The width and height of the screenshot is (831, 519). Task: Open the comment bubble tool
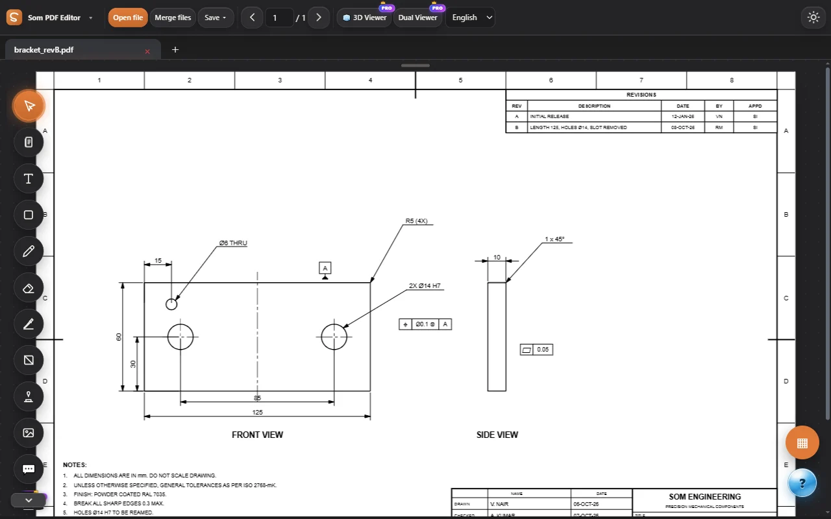pyautogui.click(x=29, y=469)
